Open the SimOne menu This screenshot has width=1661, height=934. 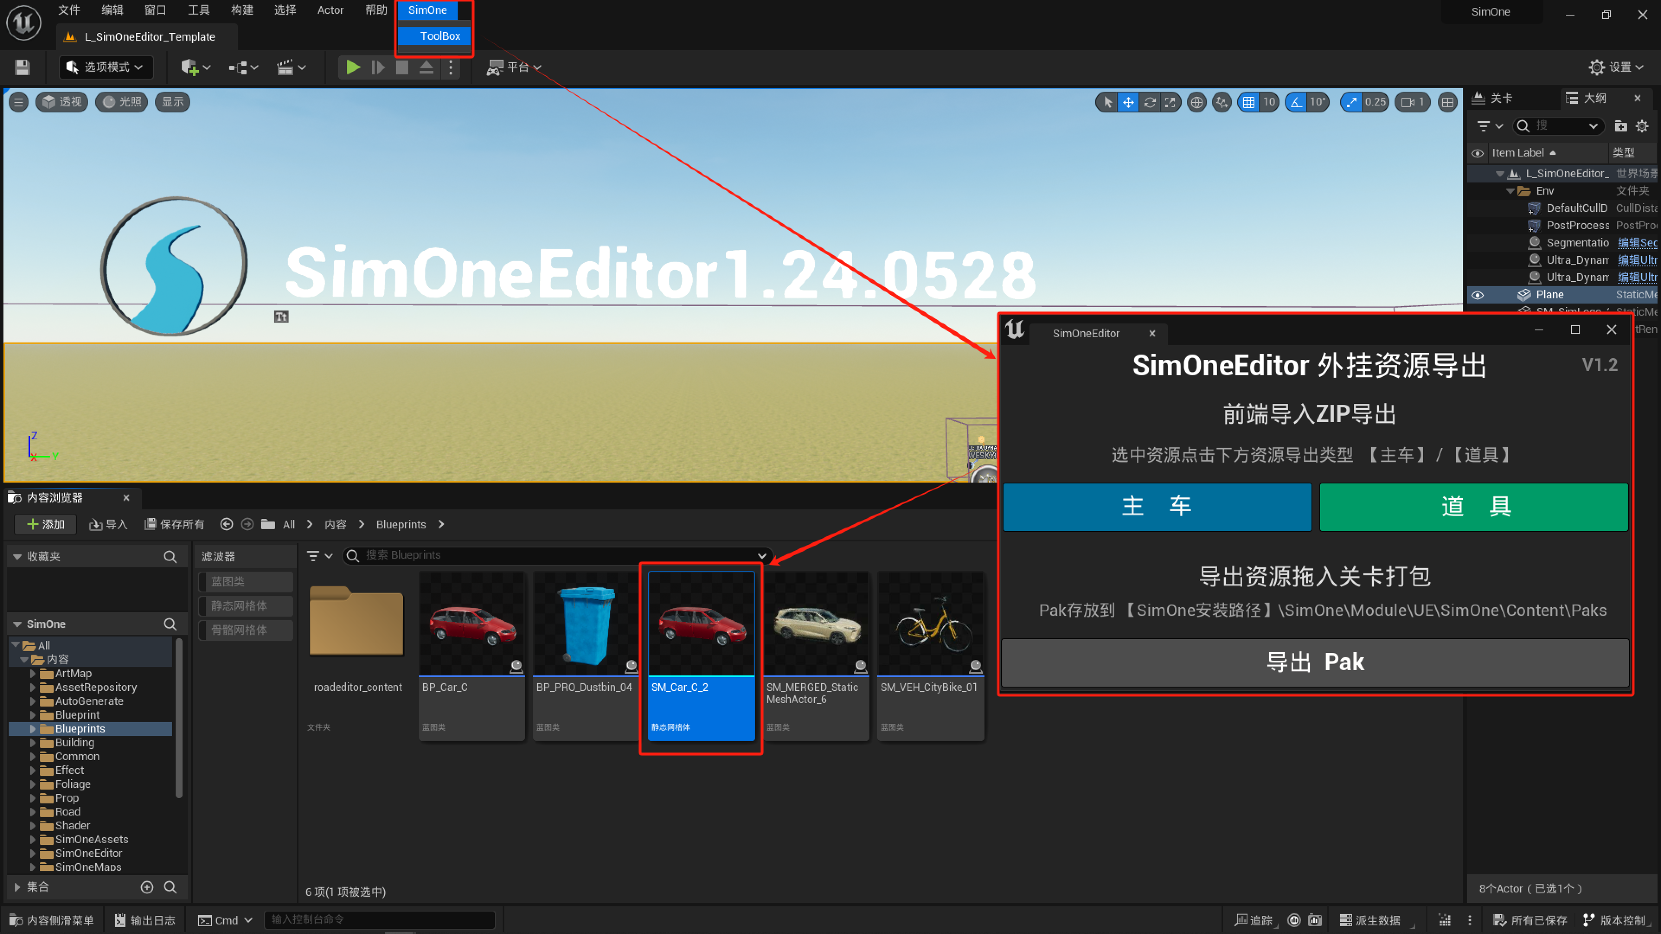click(x=427, y=10)
